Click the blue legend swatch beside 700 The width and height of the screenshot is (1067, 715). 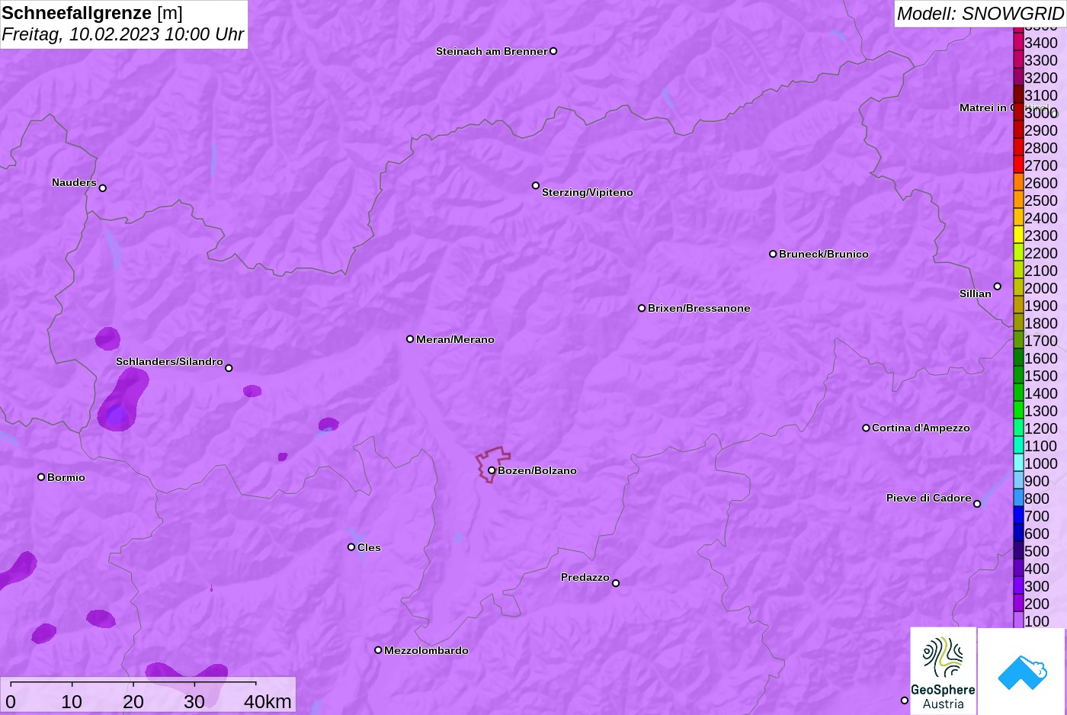point(1018,516)
